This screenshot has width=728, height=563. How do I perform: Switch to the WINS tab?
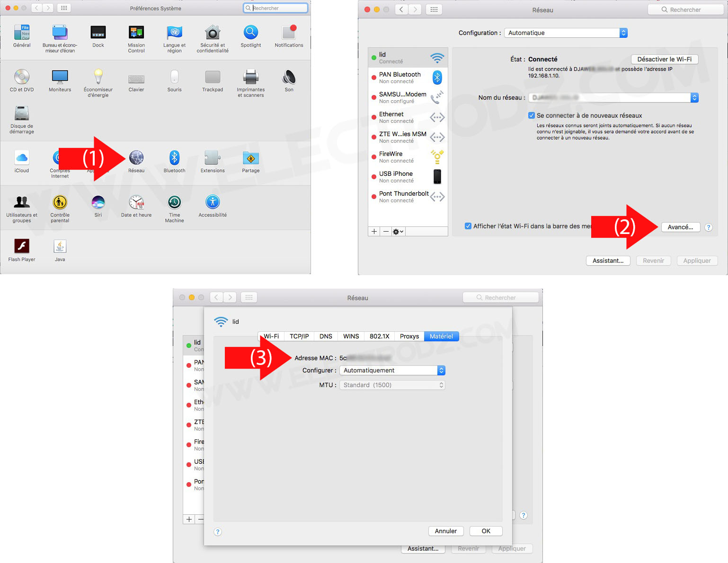[x=351, y=336]
